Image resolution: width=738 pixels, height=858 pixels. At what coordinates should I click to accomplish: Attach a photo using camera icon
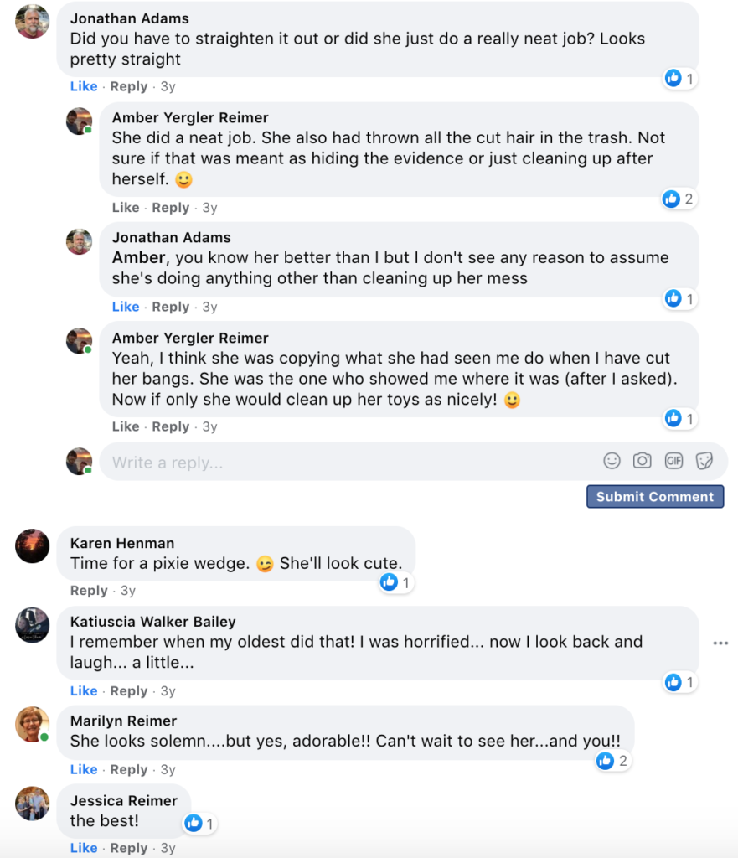(x=643, y=461)
